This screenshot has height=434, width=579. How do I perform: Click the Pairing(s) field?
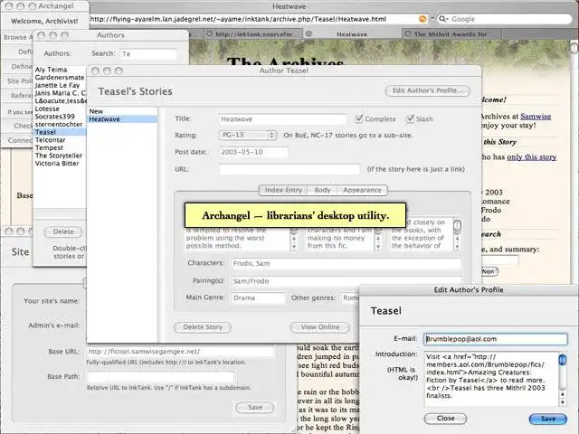pos(346,281)
